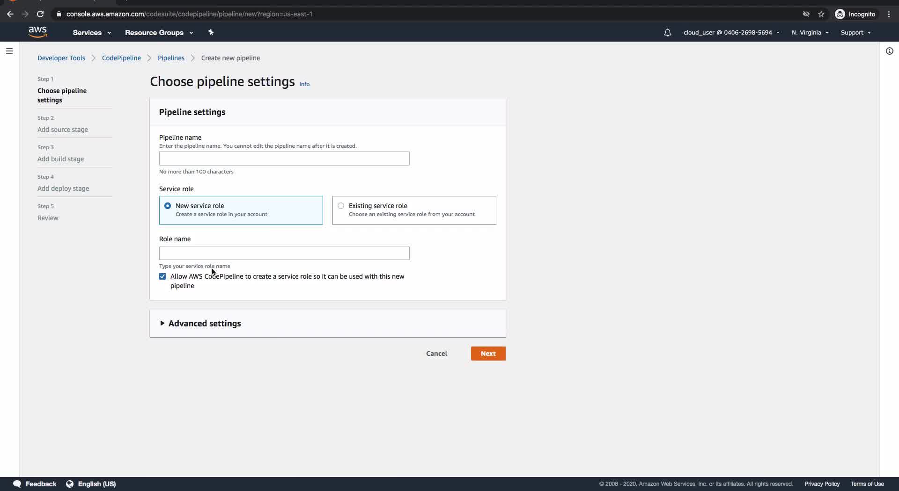The width and height of the screenshot is (899, 491).
Task: Click the Role name input field
Action: 284,253
